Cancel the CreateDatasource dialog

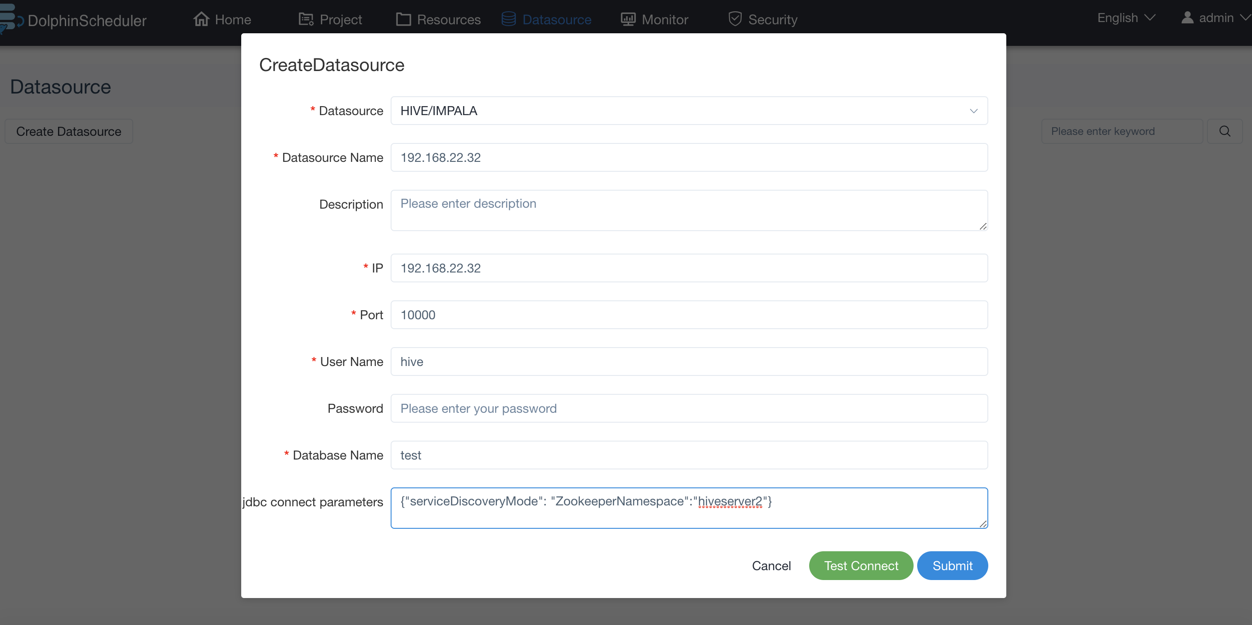tap(771, 566)
